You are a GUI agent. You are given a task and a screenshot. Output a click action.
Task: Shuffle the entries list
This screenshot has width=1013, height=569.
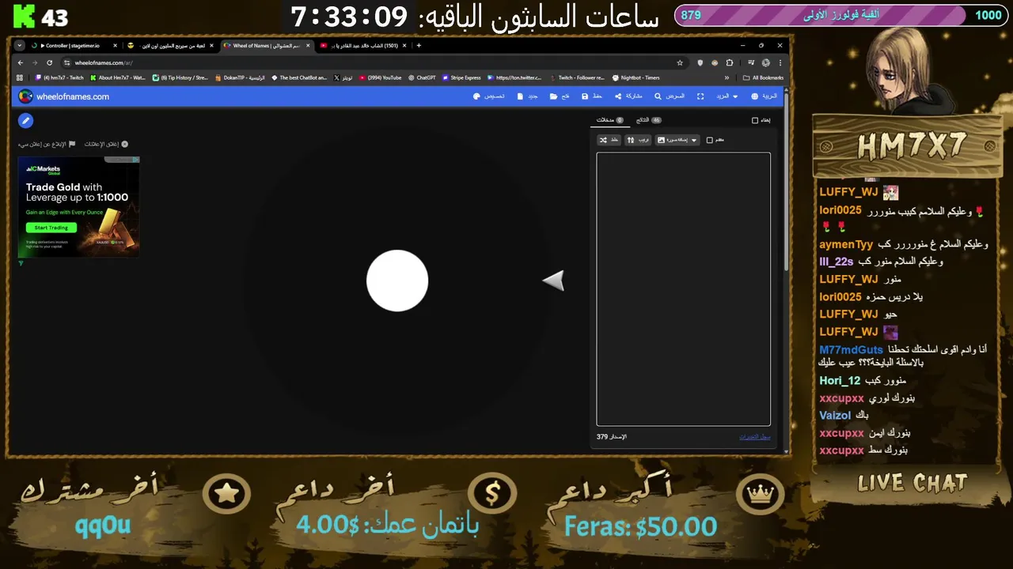click(x=609, y=140)
